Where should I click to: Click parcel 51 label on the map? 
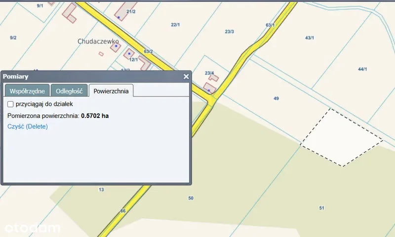[x=321, y=208]
